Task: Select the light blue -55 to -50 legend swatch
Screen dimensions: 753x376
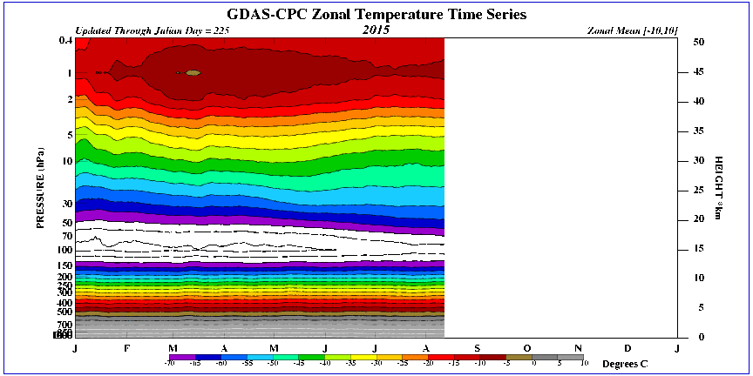Action: pyautogui.click(x=260, y=357)
